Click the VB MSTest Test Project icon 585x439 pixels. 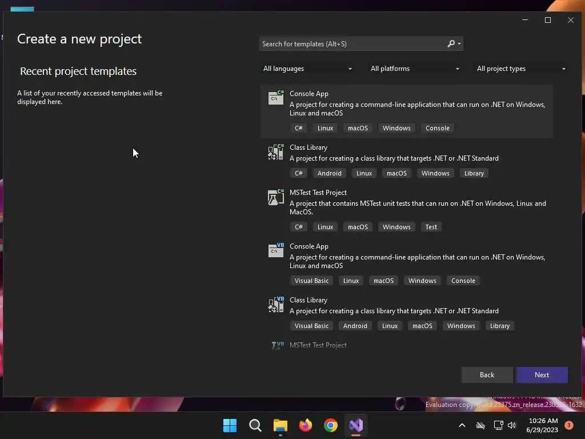pos(278,345)
